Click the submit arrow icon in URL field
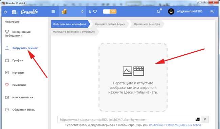The image size is (220, 129). click(x=198, y=120)
